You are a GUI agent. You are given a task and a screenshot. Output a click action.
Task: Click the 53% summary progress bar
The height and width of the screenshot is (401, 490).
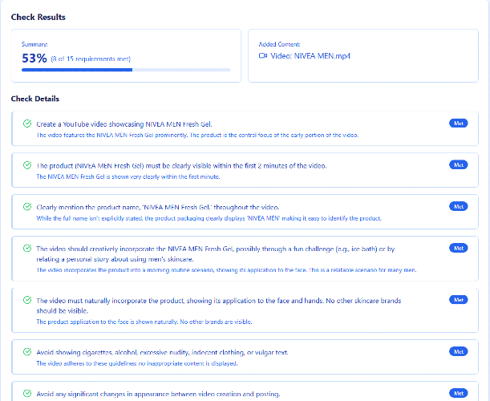(126, 70)
